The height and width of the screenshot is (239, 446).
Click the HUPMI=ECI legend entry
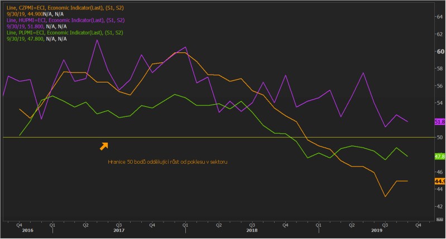[65, 19]
